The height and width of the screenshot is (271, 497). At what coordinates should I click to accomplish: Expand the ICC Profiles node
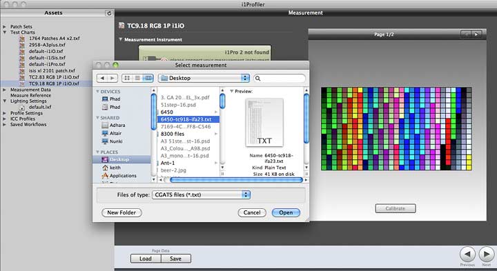pos(4,119)
